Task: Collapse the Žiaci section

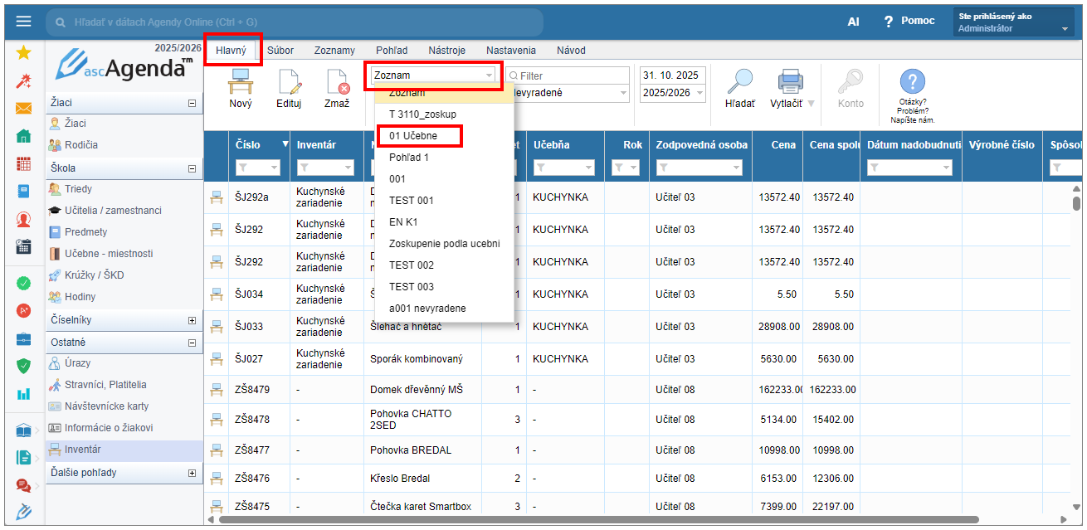Action: (x=192, y=103)
